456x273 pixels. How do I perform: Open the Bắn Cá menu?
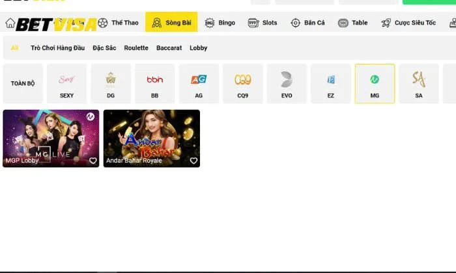pos(307,23)
